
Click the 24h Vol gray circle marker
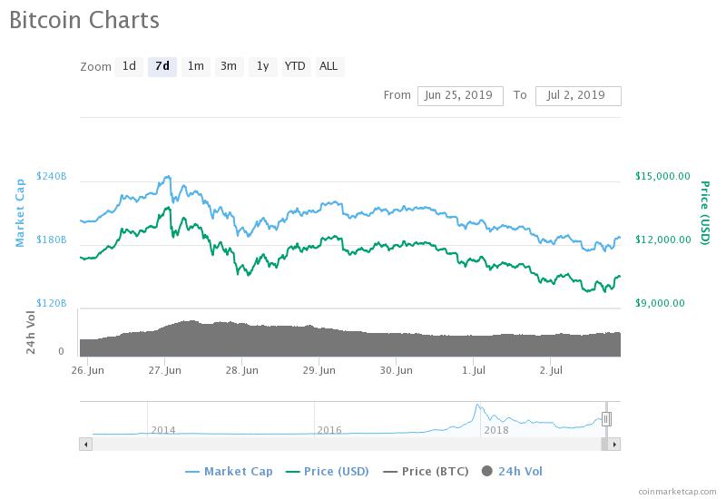(x=487, y=471)
